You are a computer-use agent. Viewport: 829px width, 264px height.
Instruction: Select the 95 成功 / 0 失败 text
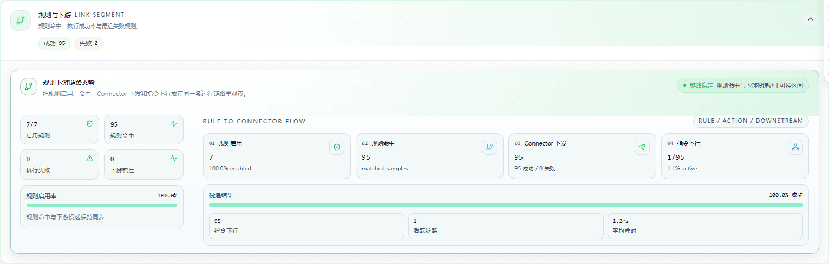coord(535,168)
